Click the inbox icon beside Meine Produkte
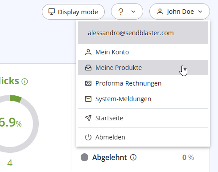 [x=88, y=68]
